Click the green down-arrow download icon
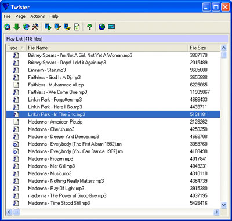Viewport: 232px width, 221px height. coord(17,27)
